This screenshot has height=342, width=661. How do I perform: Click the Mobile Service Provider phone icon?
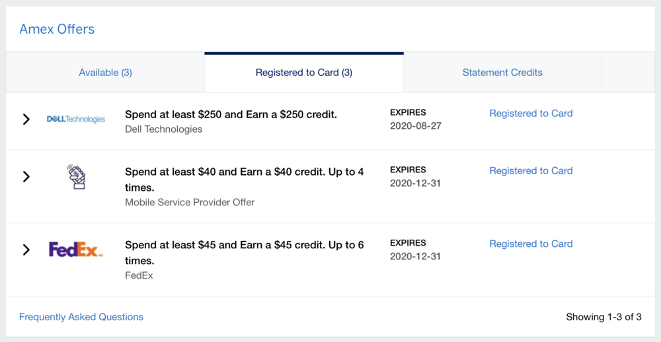click(77, 177)
